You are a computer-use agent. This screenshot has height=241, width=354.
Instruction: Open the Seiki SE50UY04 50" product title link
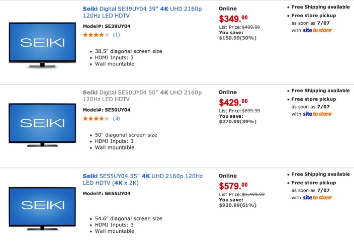pyautogui.click(x=142, y=96)
